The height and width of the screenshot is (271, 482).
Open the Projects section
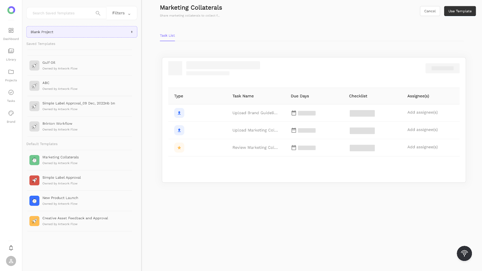click(x=11, y=74)
